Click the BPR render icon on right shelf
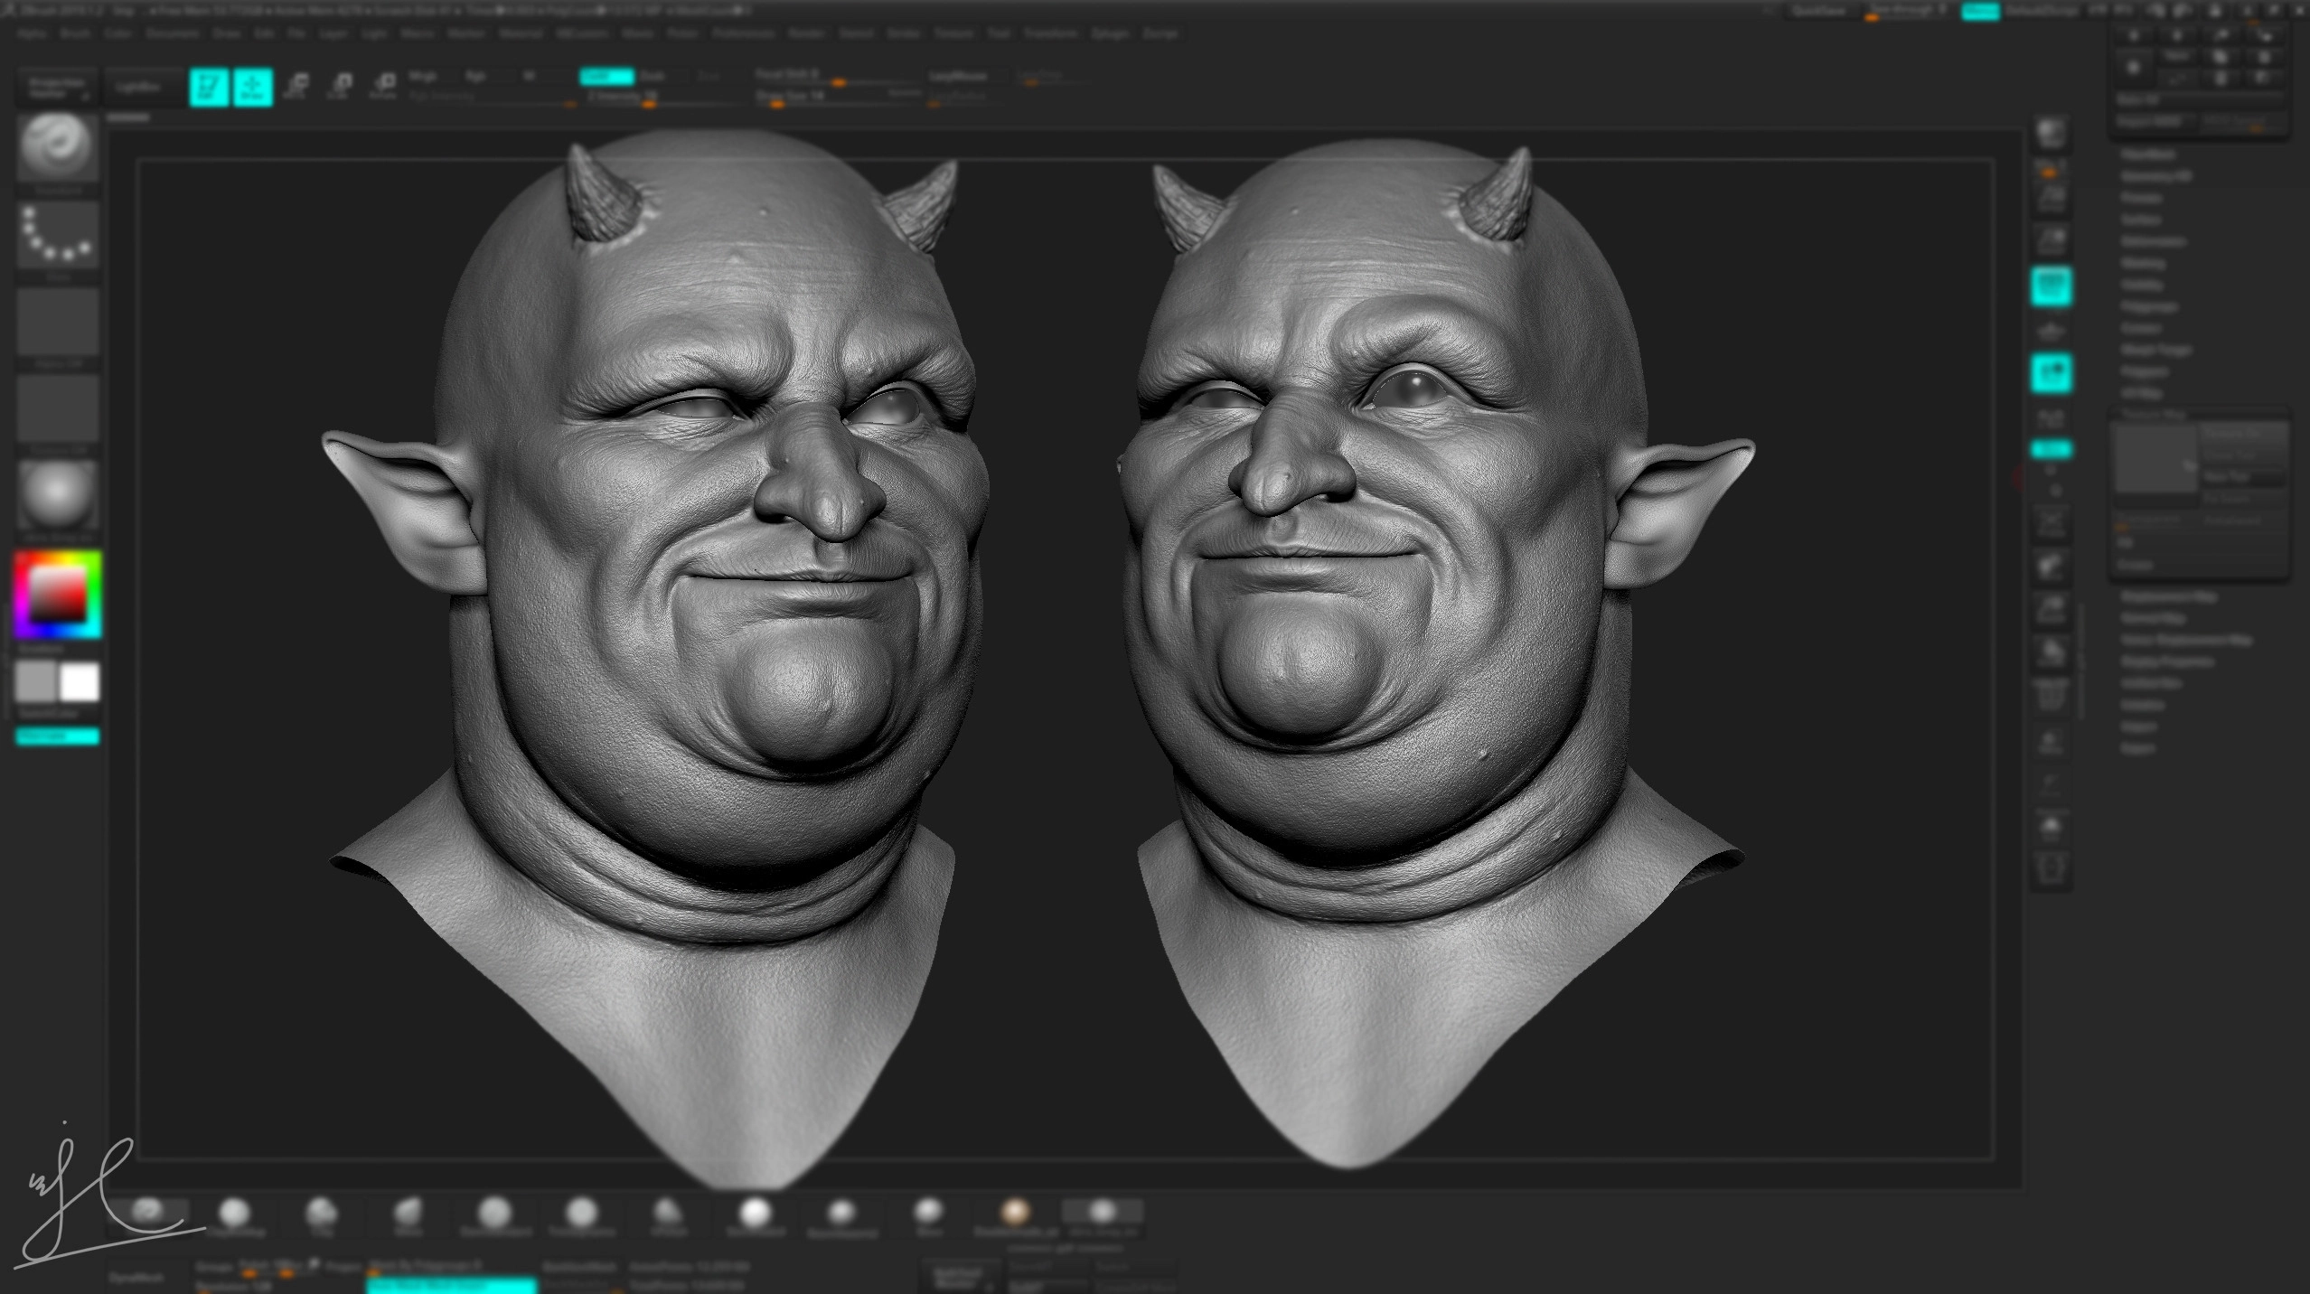The height and width of the screenshot is (1294, 2310). pos(2051,134)
